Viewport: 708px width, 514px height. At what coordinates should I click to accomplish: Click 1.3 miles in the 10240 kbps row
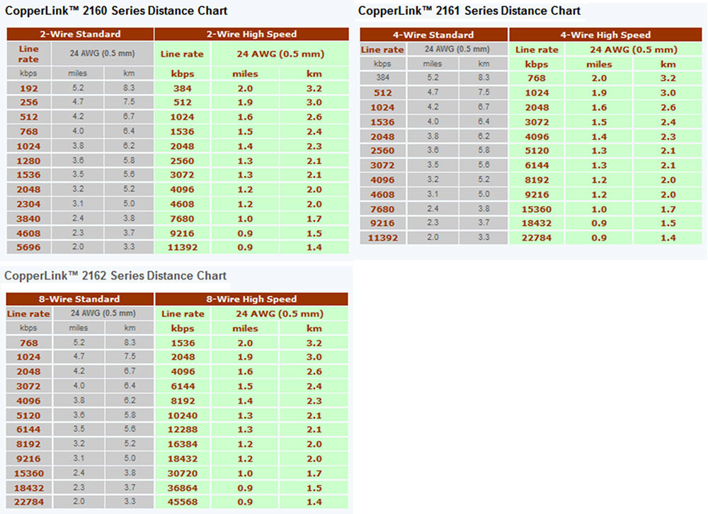(x=245, y=416)
